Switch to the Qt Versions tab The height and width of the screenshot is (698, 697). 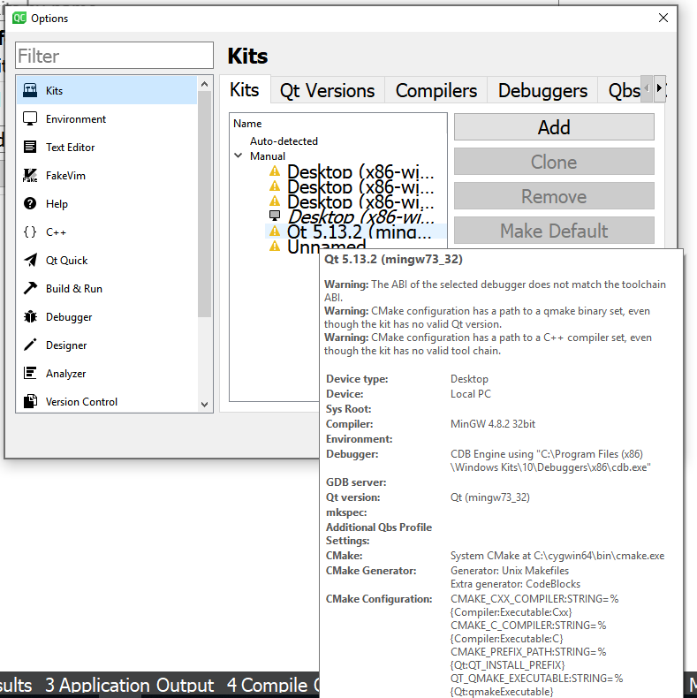327,91
